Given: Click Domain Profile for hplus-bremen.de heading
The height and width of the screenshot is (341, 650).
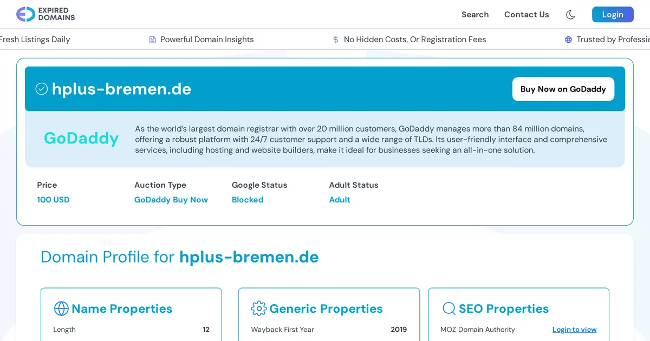Looking at the screenshot, I should point(180,257).
